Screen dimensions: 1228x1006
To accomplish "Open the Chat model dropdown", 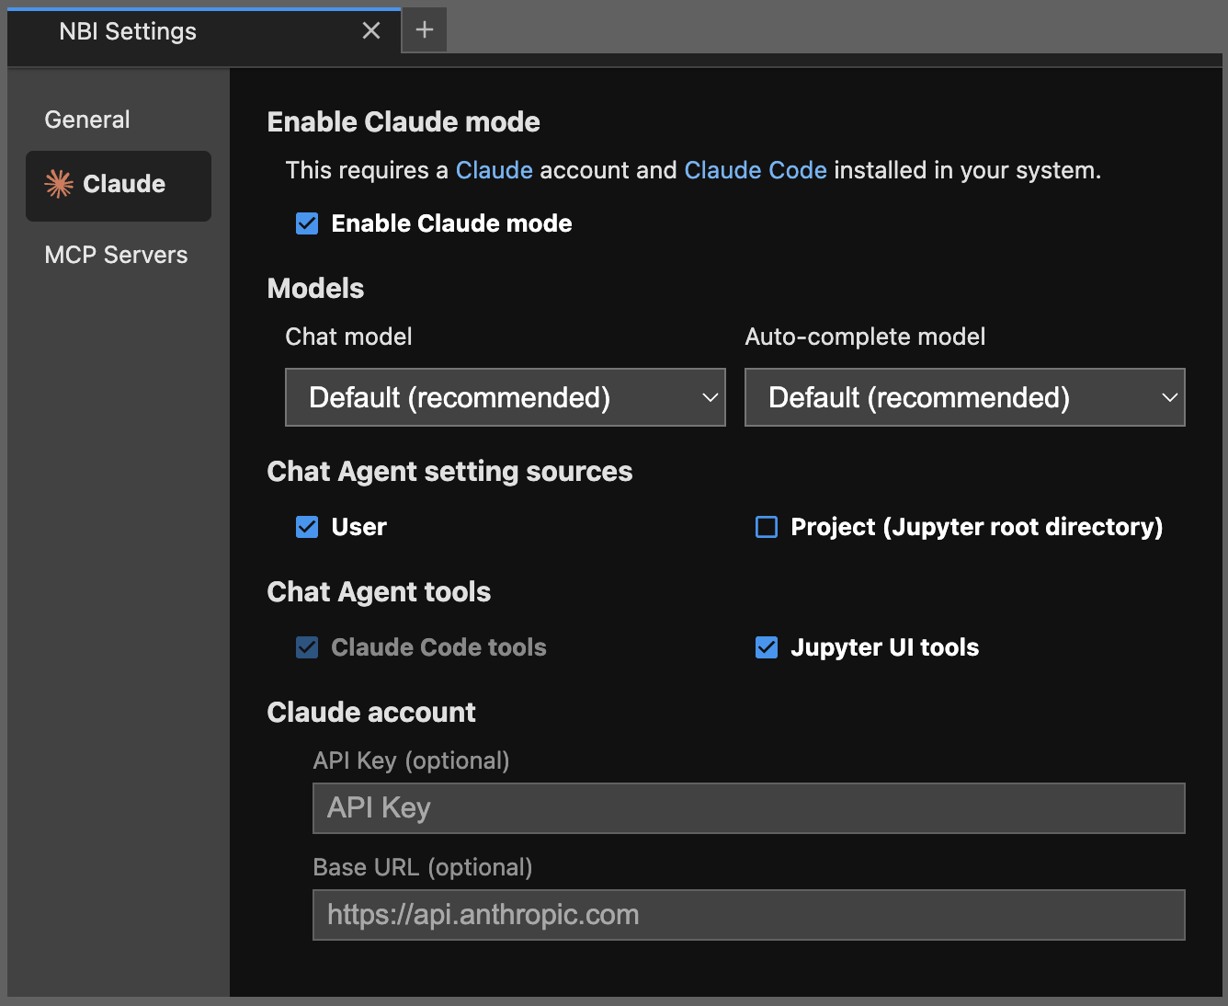I will [505, 397].
